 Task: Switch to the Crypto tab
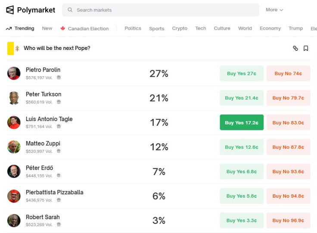[x=180, y=28]
